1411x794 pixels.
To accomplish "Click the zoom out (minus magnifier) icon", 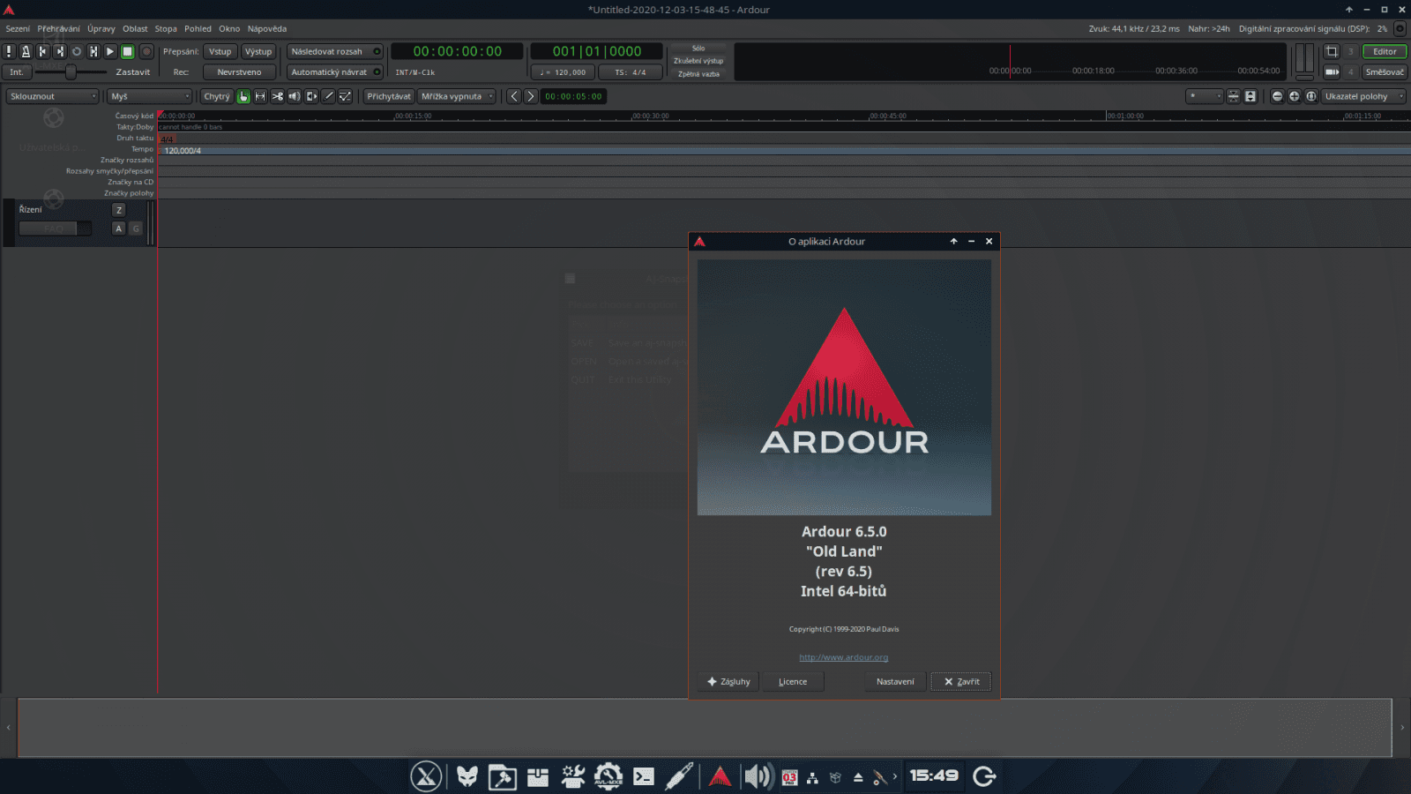I will (x=1277, y=96).
